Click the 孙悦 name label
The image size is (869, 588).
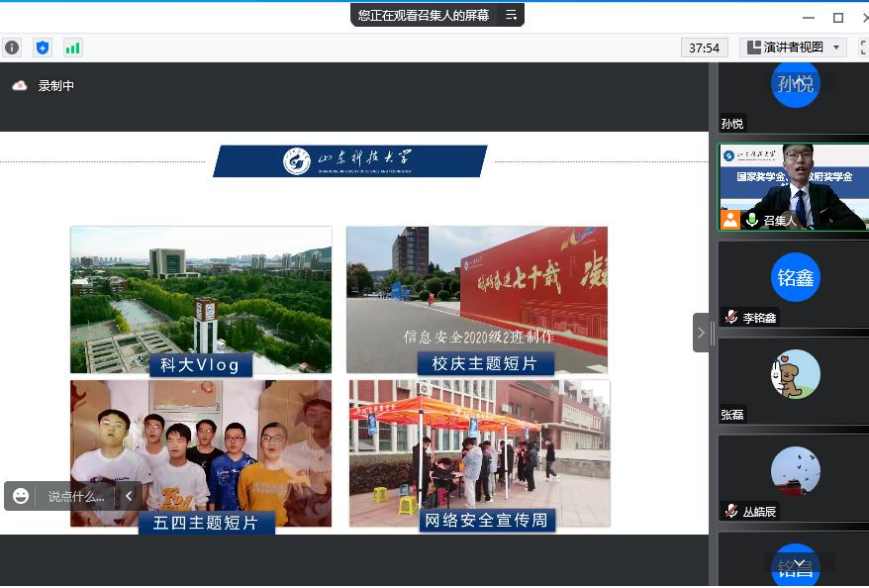tap(732, 124)
